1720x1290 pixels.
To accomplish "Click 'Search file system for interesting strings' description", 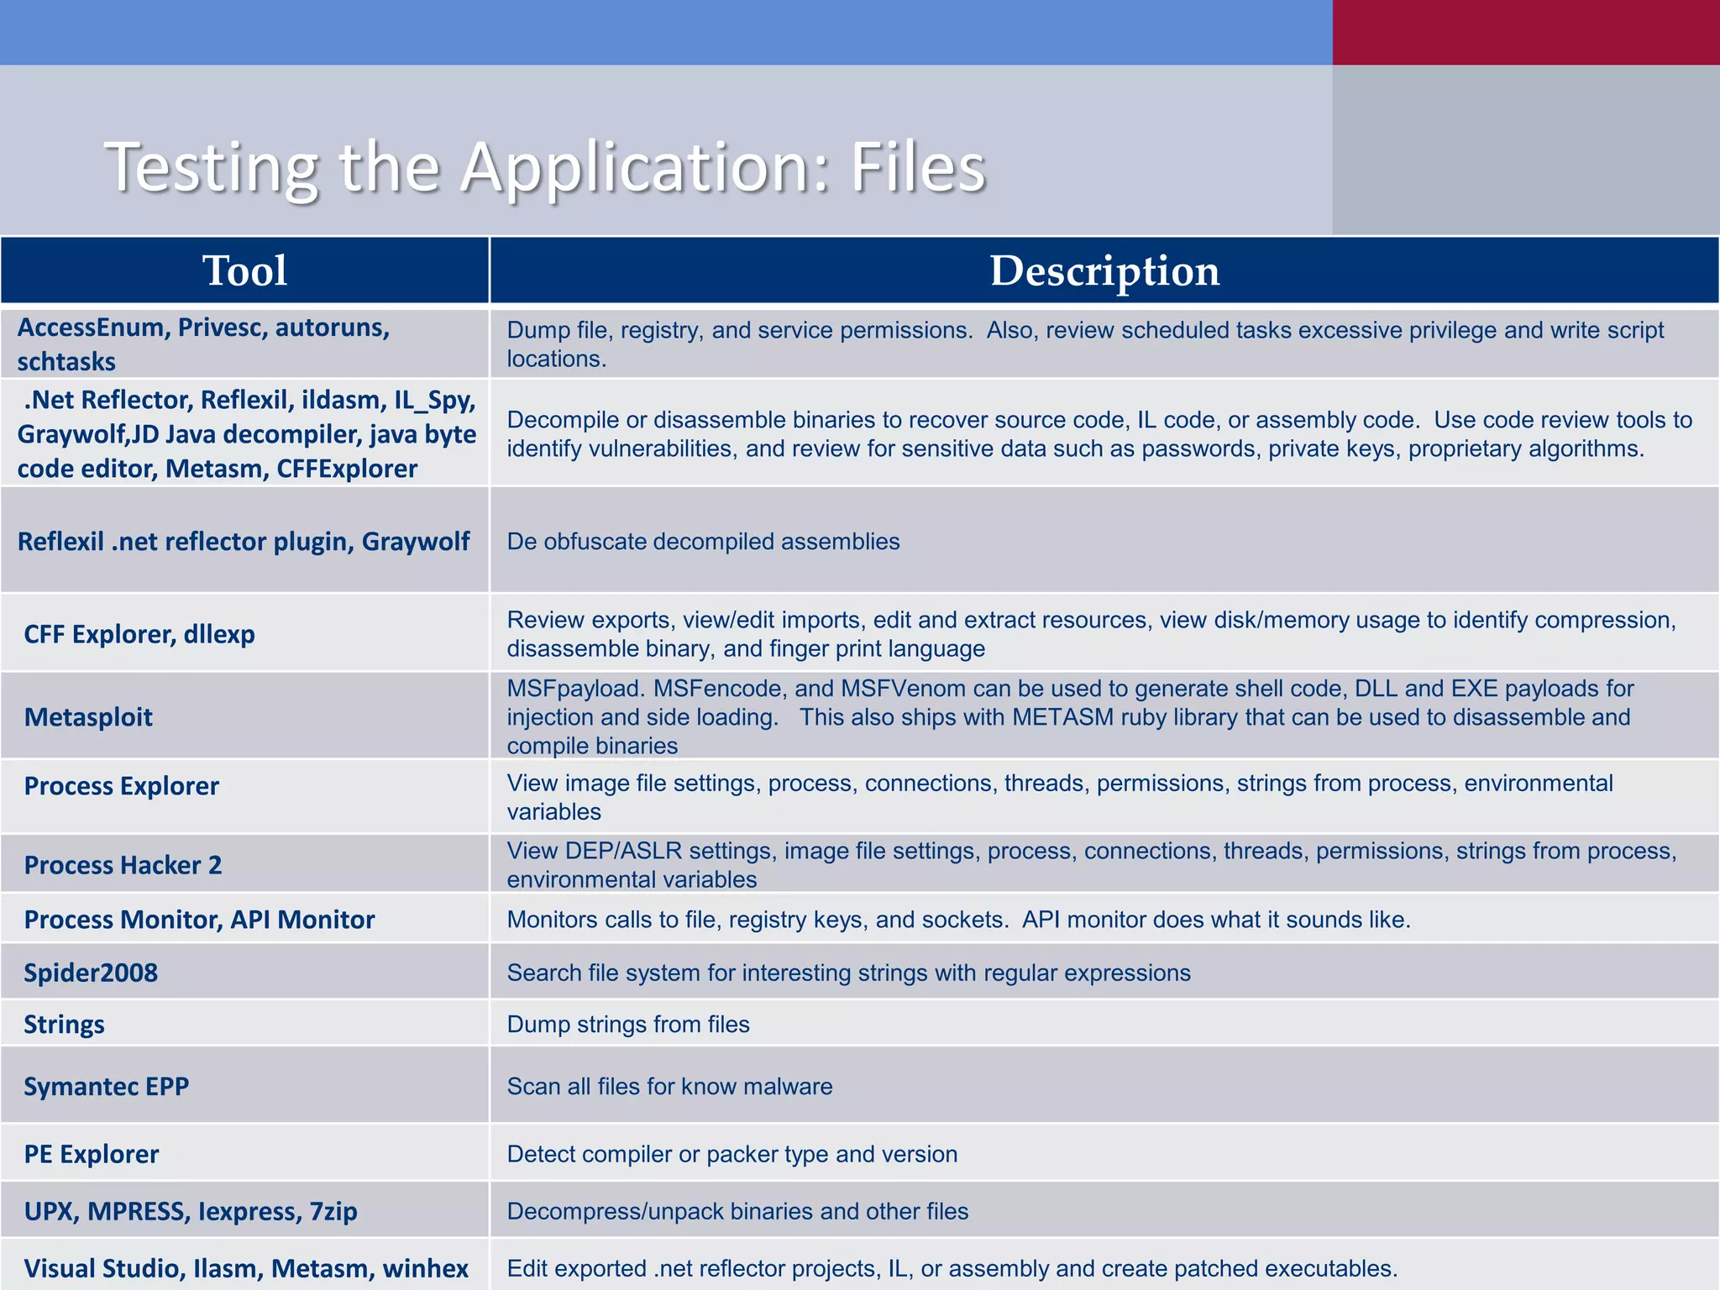I will [x=1104, y=972].
